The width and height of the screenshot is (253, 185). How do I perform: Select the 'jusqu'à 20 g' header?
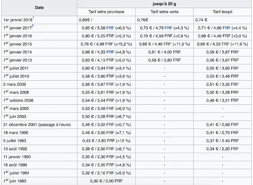[164, 4]
